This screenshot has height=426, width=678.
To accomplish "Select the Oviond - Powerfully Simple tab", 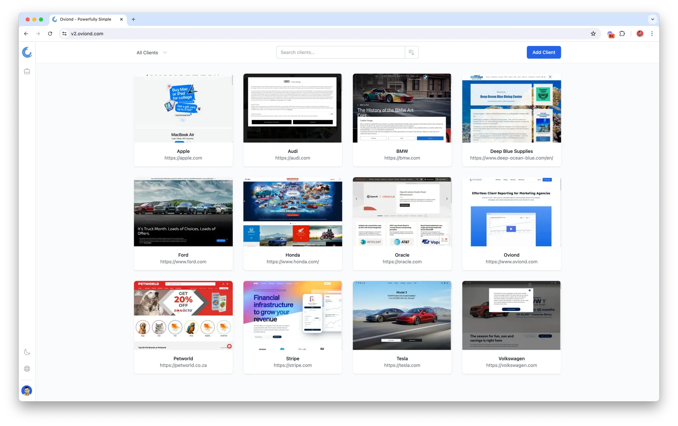I will pos(85,19).
